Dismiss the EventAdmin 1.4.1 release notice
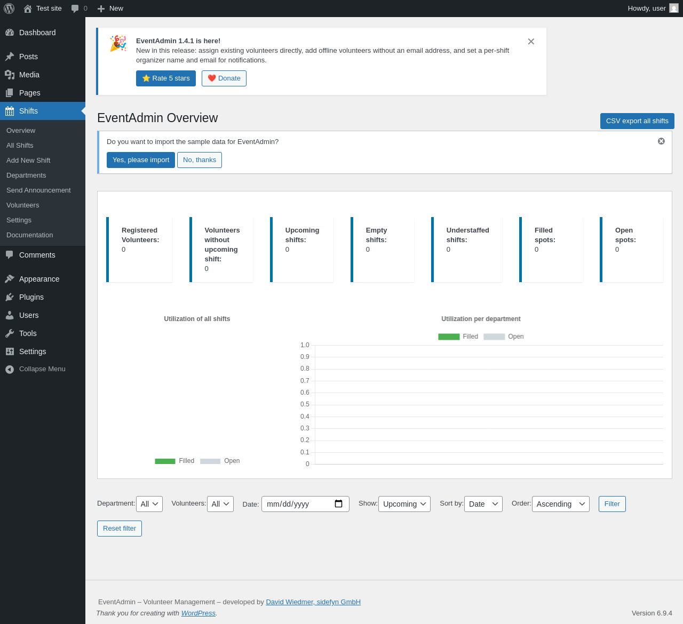This screenshot has height=624, width=683. pyautogui.click(x=531, y=42)
